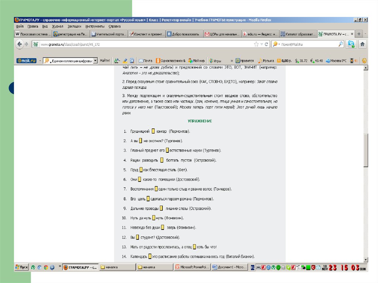Open dropdown blank in sentence 10 Нуль да нуль

pos(154,218)
